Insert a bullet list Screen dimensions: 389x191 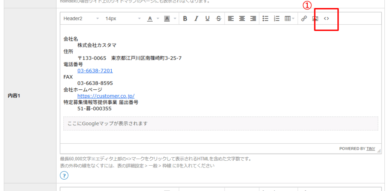[x=266, y=19]
